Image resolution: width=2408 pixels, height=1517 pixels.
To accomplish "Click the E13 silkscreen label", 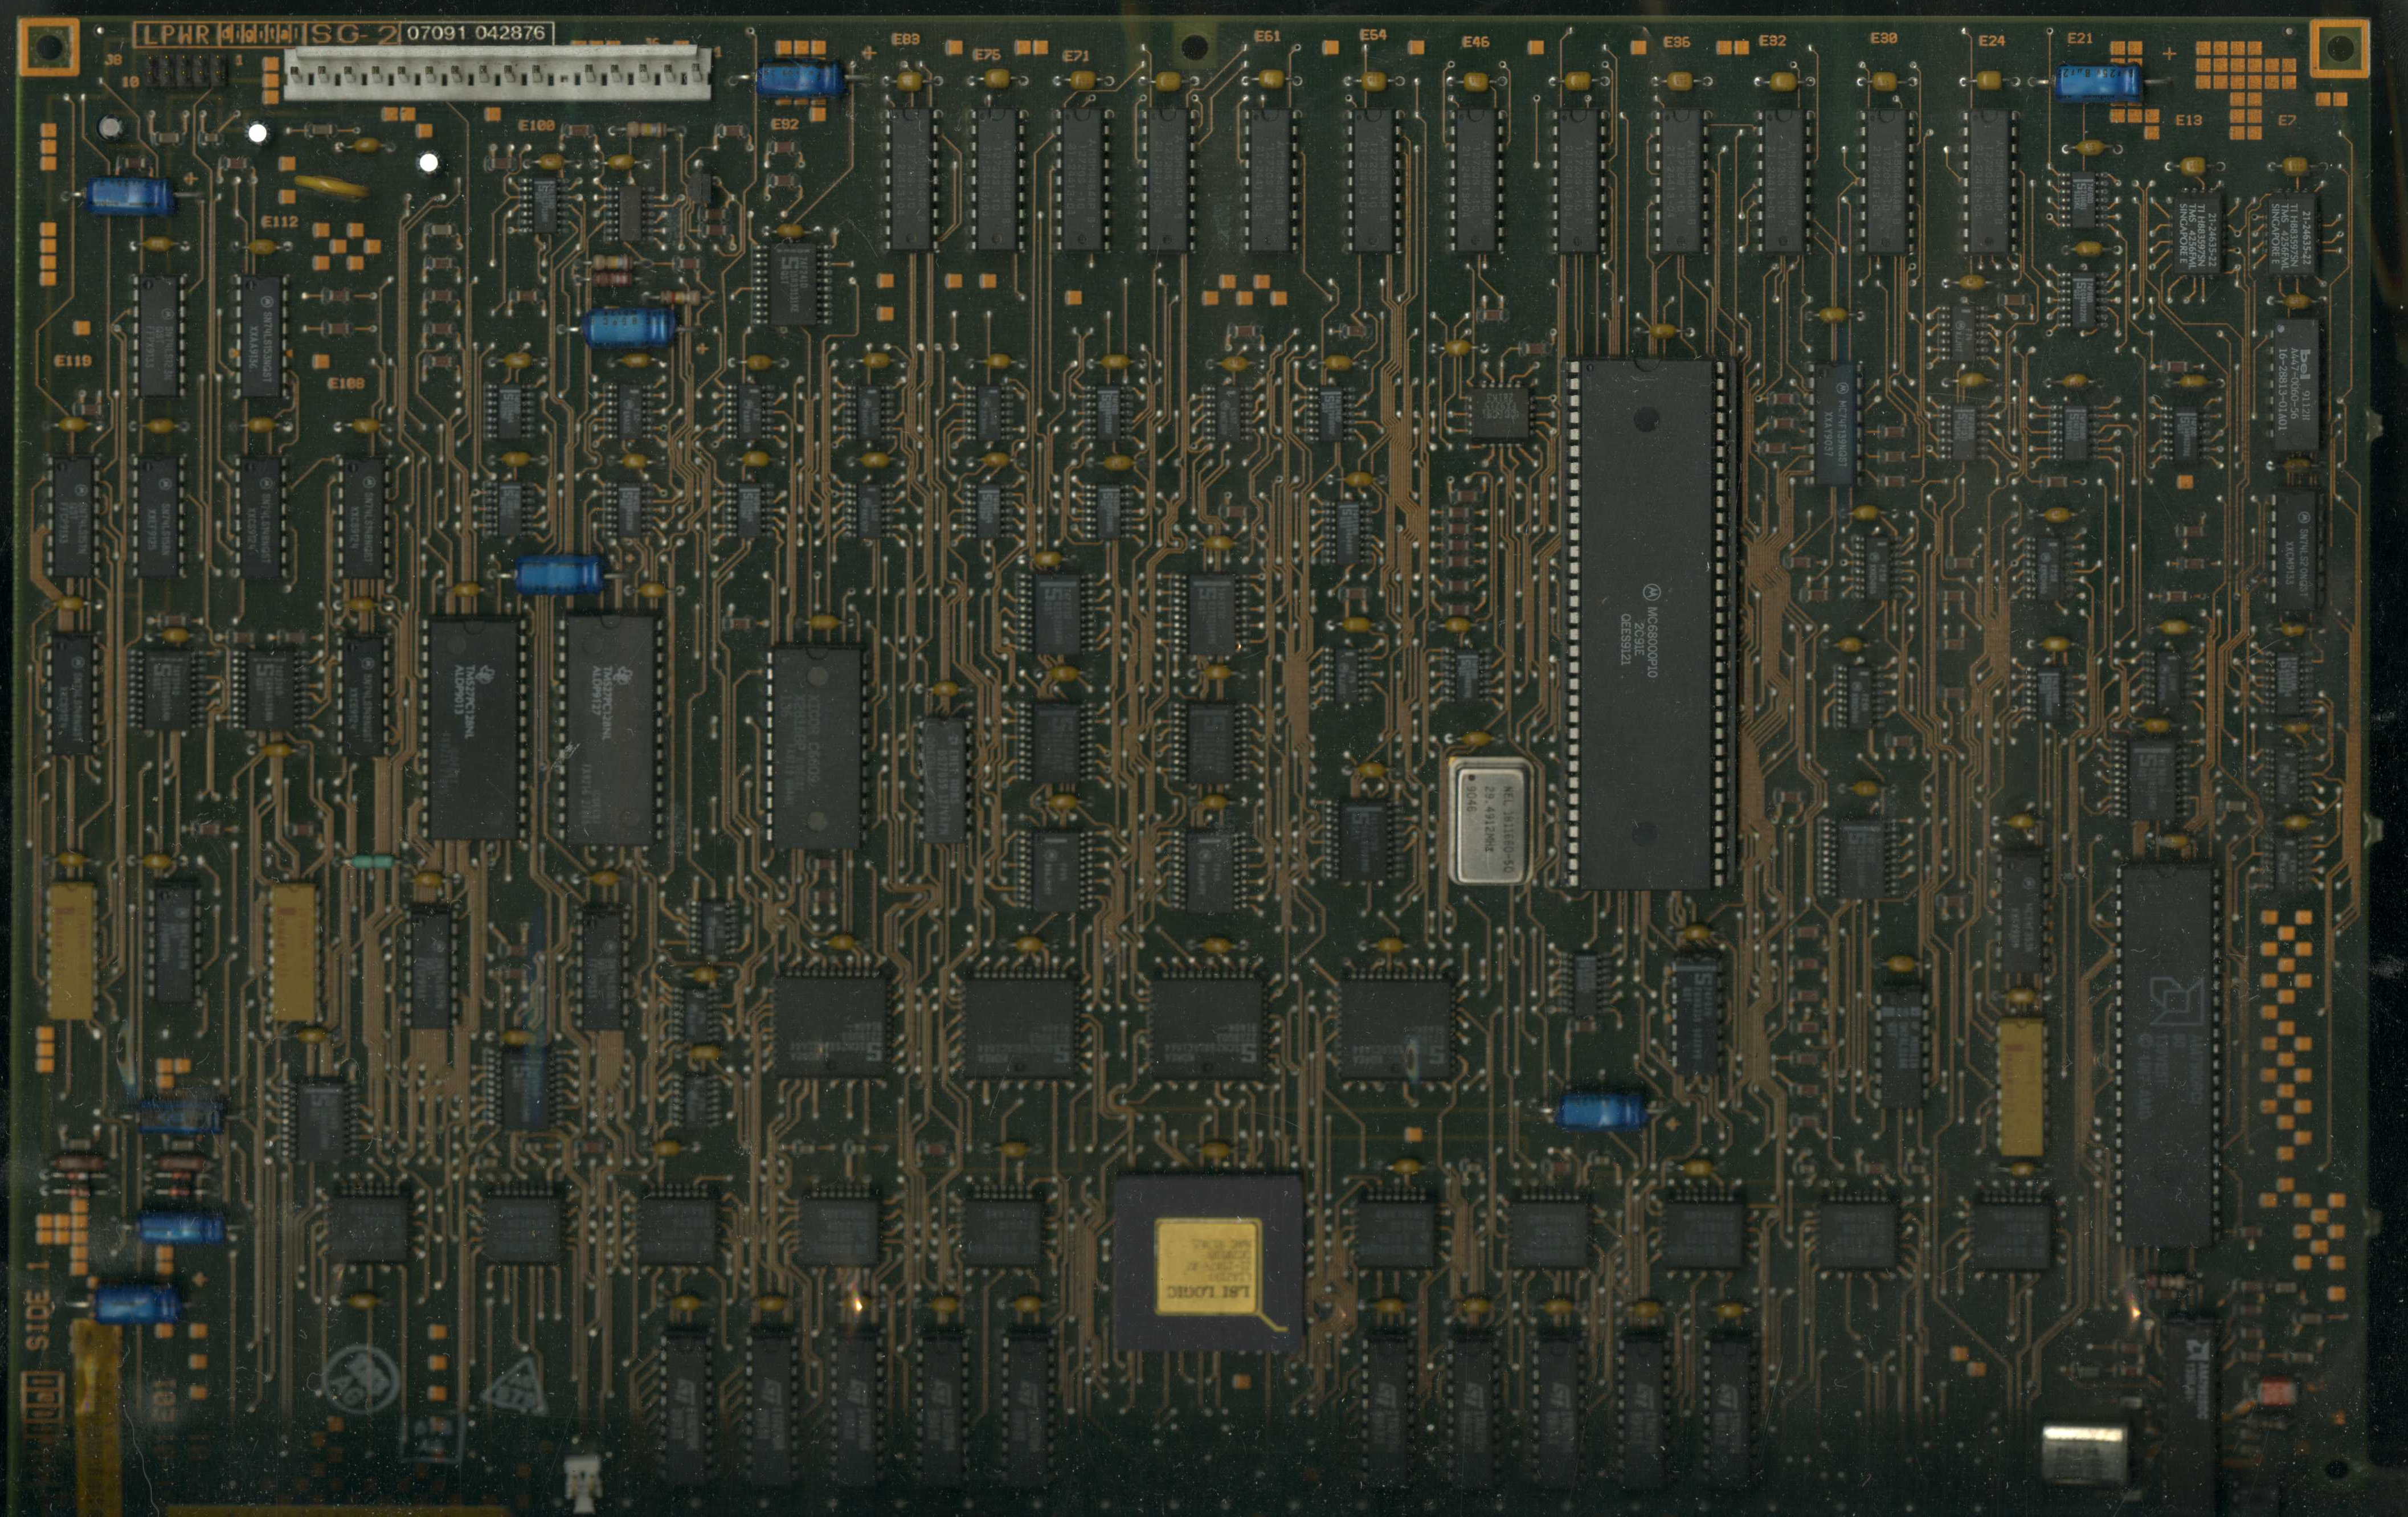I will tap(2188, 120).
